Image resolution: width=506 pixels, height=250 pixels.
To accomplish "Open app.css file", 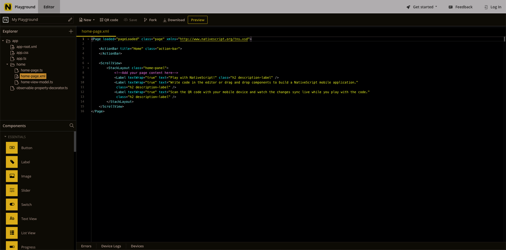I will pos(23,53).
